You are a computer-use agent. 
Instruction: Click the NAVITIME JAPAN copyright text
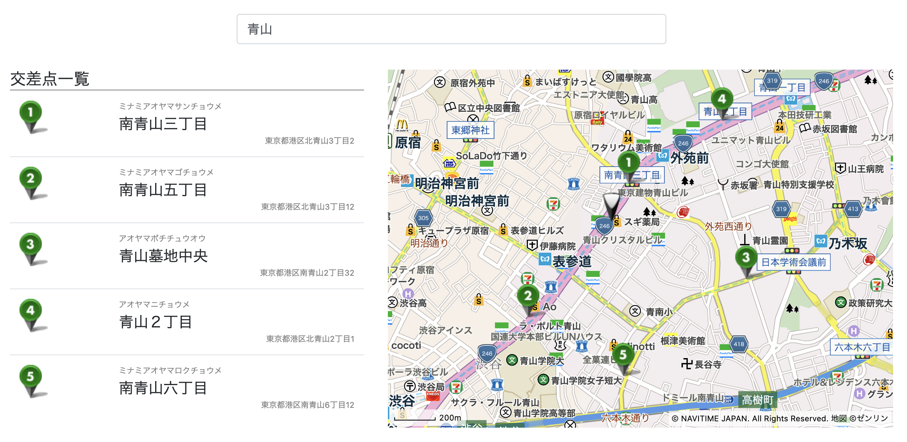[780, 419]
